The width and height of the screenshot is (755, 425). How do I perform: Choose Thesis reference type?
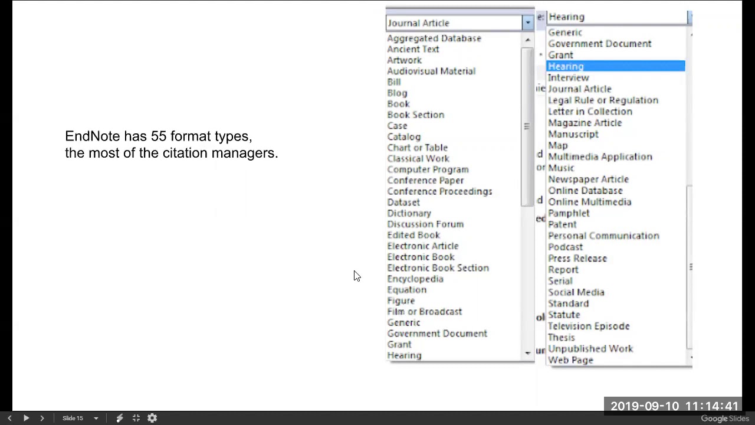pyautogui.click(x=561, y=337)
